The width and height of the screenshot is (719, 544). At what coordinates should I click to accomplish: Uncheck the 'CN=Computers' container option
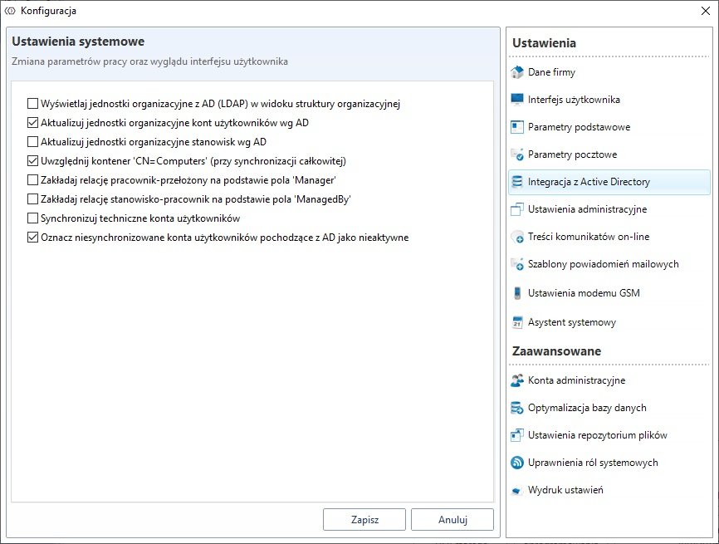[x=33, y=161]
